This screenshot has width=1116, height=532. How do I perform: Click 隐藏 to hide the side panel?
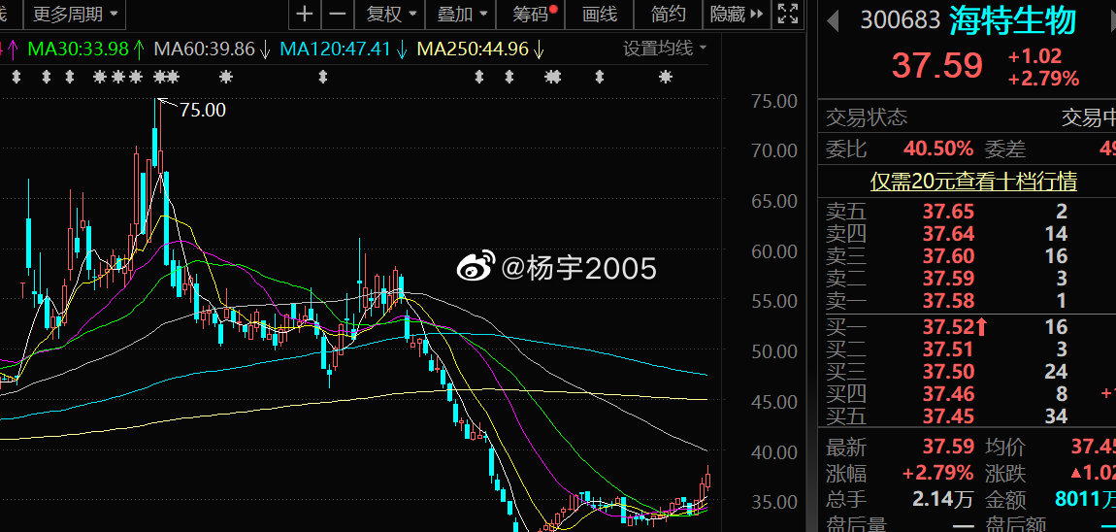[x=736, y=14]
